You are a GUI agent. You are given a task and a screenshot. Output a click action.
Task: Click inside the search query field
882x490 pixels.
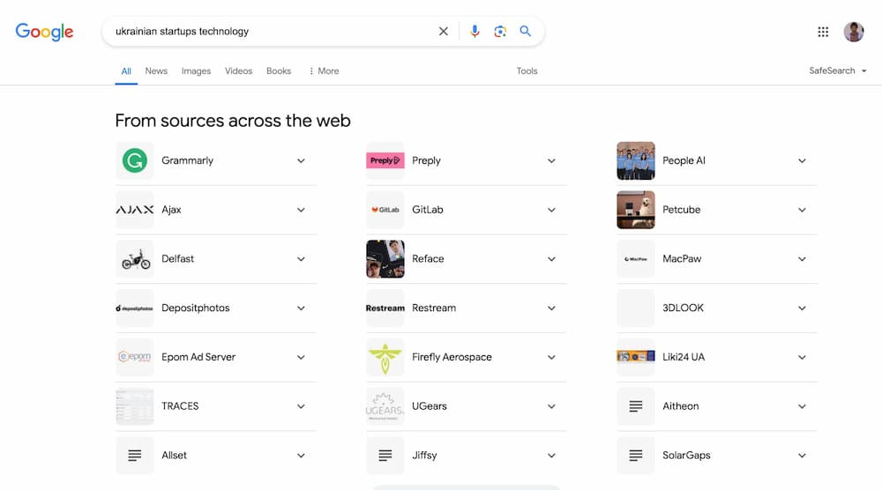pos(265,32)
